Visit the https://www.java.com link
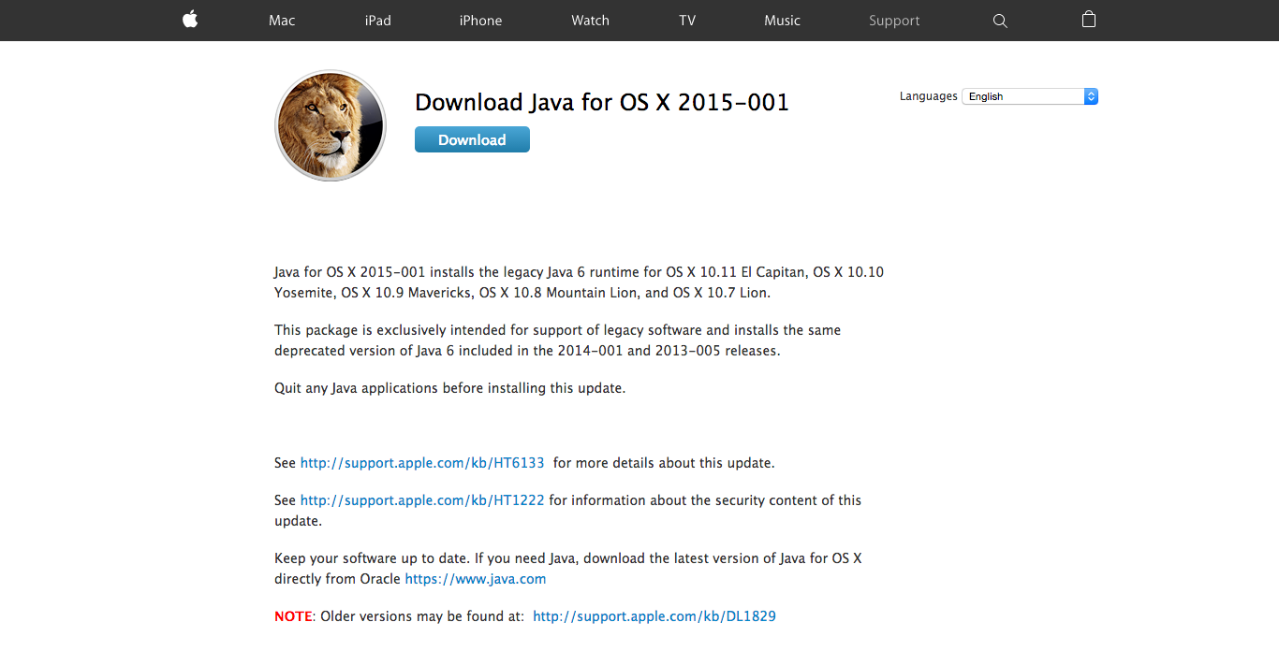This screenshot has width=1279, height=651. click(476, 579)
